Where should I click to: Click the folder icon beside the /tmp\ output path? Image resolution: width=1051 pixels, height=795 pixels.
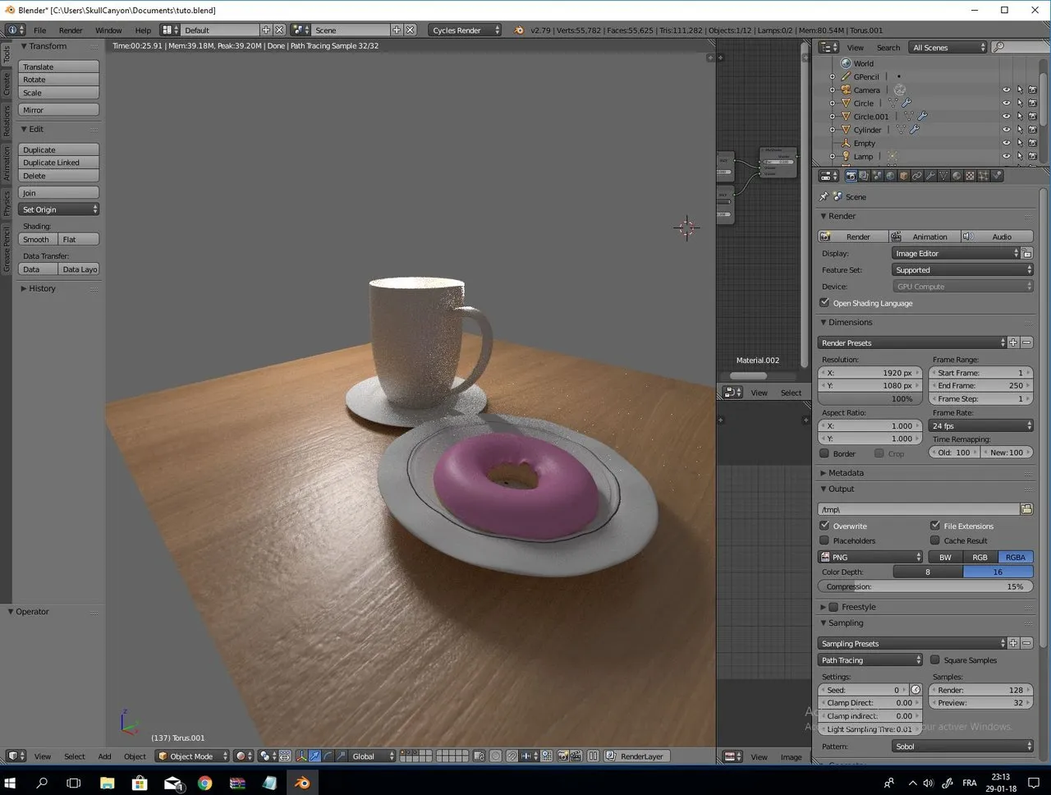coord(1026,509)
